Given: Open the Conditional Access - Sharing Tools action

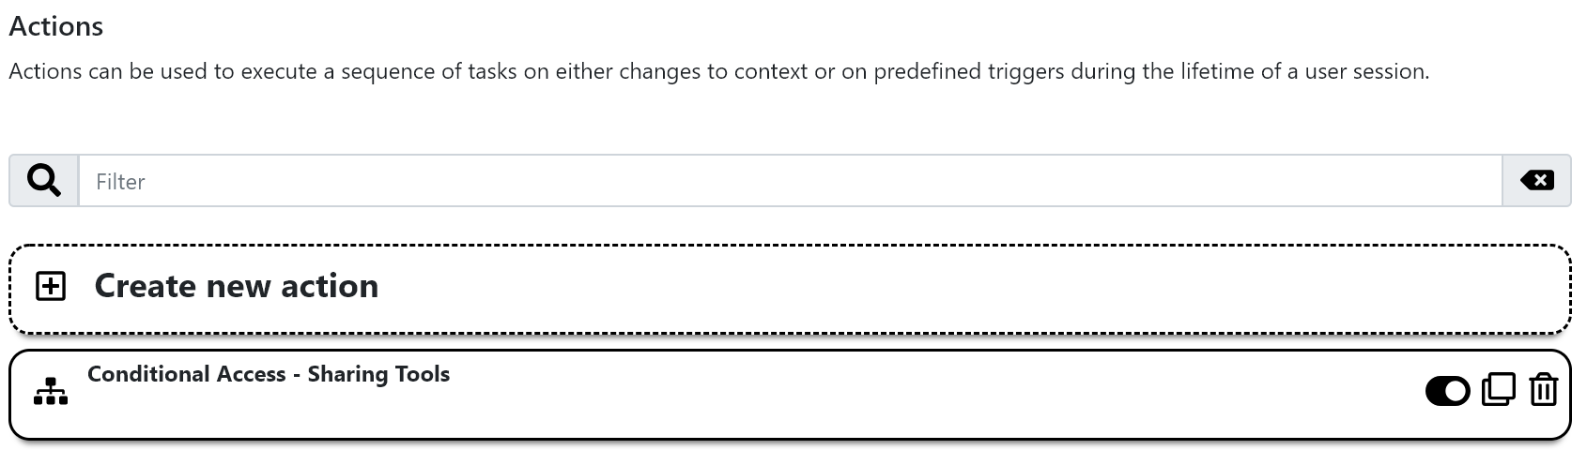Looking at the screenshot, I should [269, 374].
